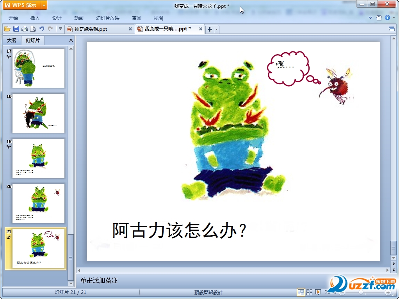
Task: Click the 幻灯片 21 / 21 status indicator
Action: (71, 292)
